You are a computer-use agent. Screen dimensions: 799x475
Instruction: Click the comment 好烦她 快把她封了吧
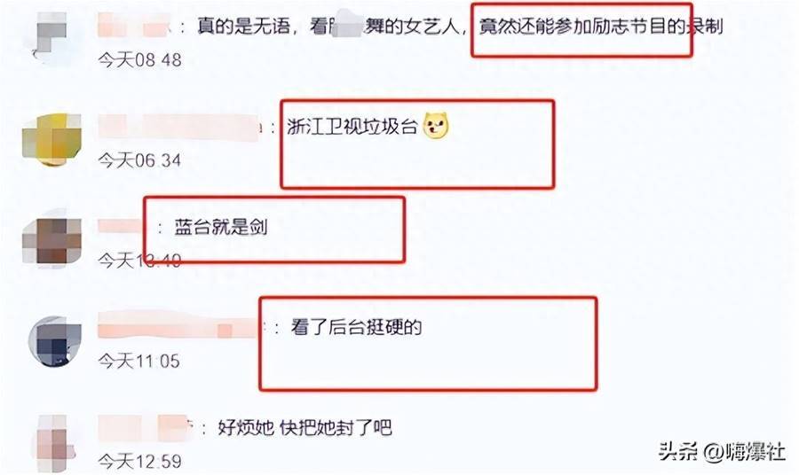coord(305,427)
